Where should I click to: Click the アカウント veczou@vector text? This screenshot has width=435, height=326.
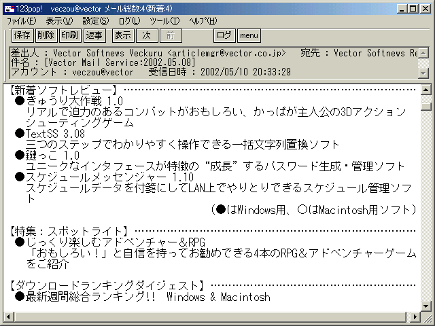tap(72, 72)
